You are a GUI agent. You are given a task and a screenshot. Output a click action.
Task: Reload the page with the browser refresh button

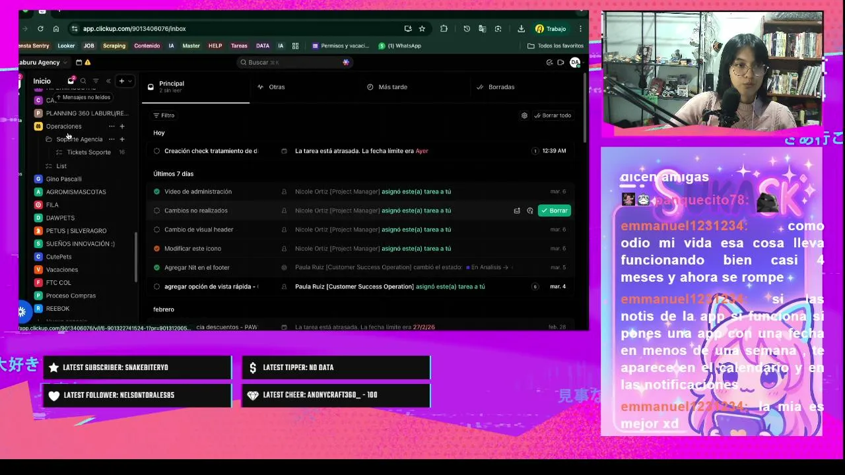40,28
